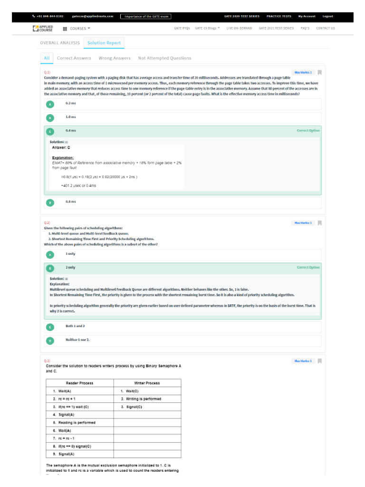Select option C circle for Both 1 and 2
365x487 pixels.
click(x=50, y=327)
